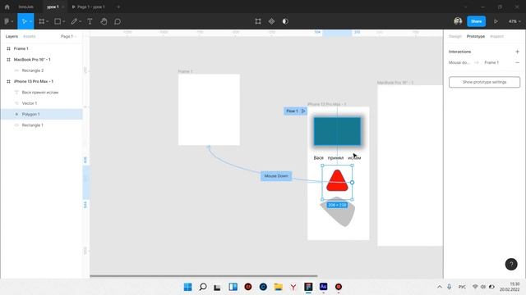526x295 pixels.
Task: Select the text layer below Rectangle 2
Action: [x=42, y=93]
